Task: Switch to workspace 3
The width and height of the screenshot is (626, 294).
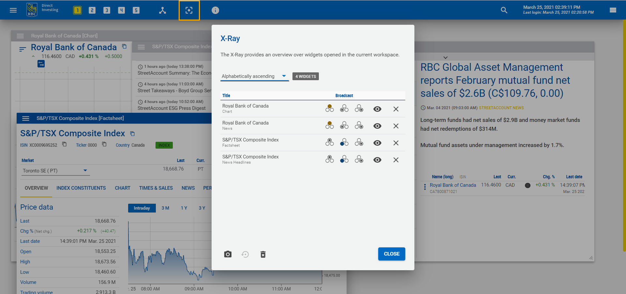Action: (x=107, y=10)
